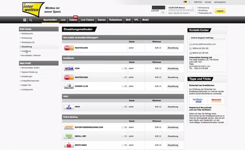Click the info icon in VISA row
This screenshot has width=245, height=150.
[122, 68]
